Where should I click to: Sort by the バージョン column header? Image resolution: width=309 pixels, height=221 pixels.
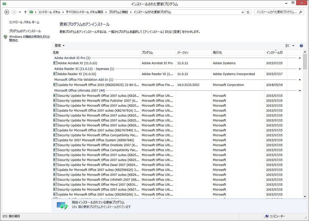(193, 52)
